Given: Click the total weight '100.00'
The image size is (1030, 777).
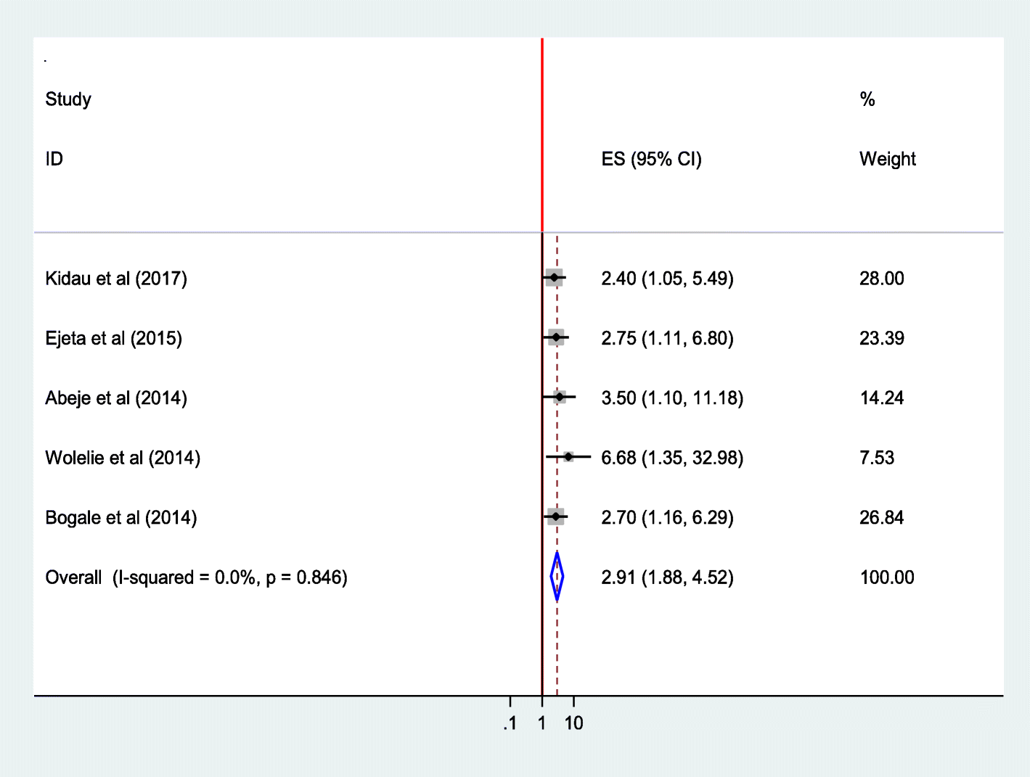Looking at the screenshot, I should [886, 577].
